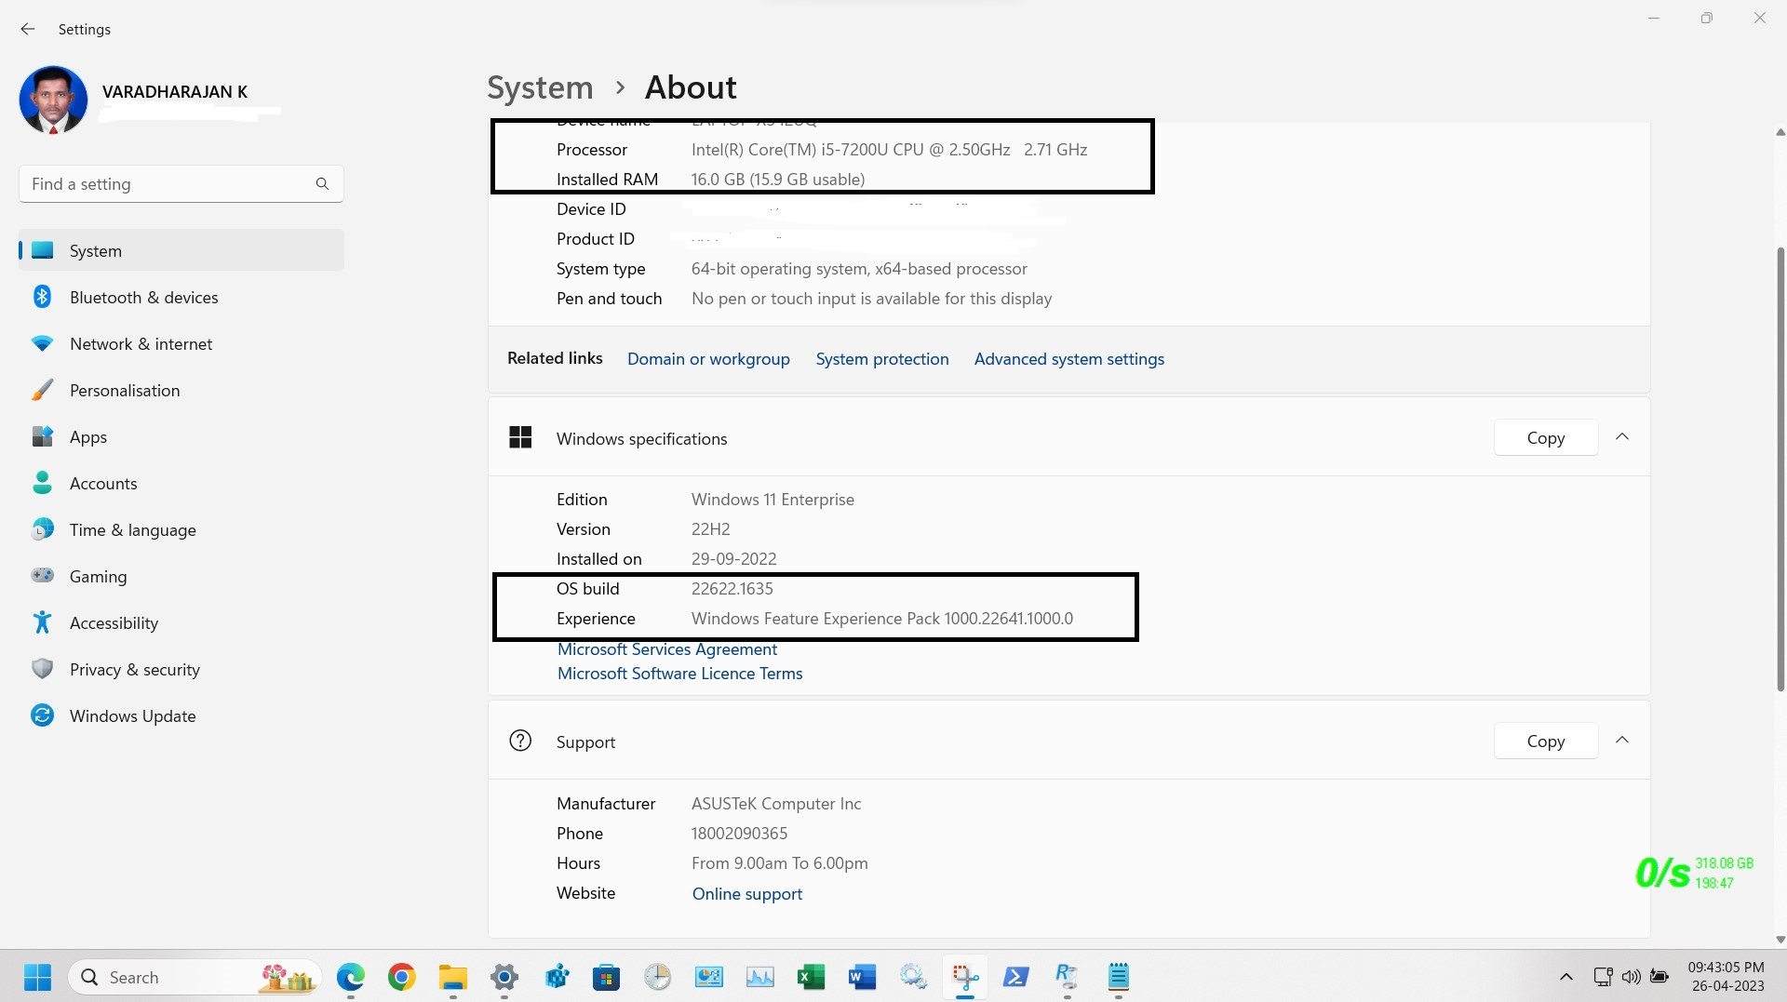Screen dimensions: 1787x1002
Task: Open Apps settings
Action: [x=181, y=436]
